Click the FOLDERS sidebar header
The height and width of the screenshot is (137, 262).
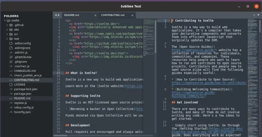point(11,16)
